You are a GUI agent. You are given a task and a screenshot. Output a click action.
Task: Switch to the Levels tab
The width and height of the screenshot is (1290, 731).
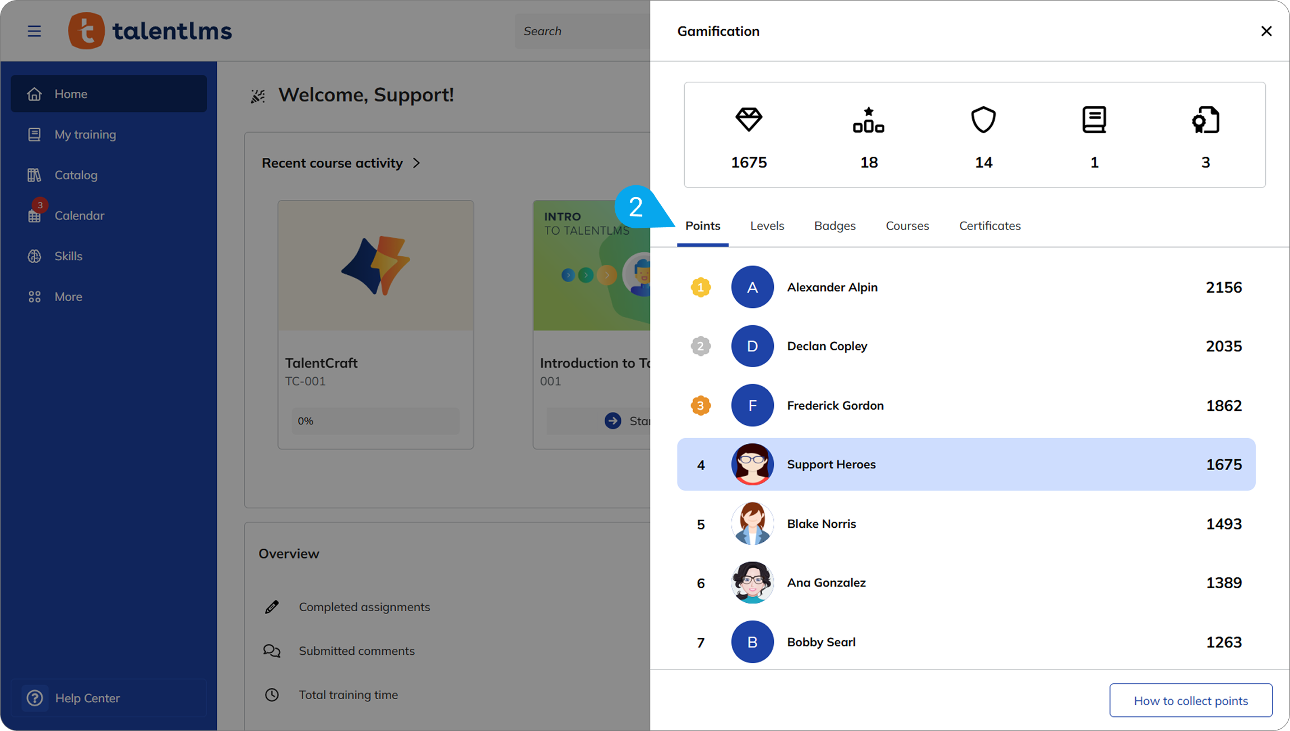coord(767,226)
